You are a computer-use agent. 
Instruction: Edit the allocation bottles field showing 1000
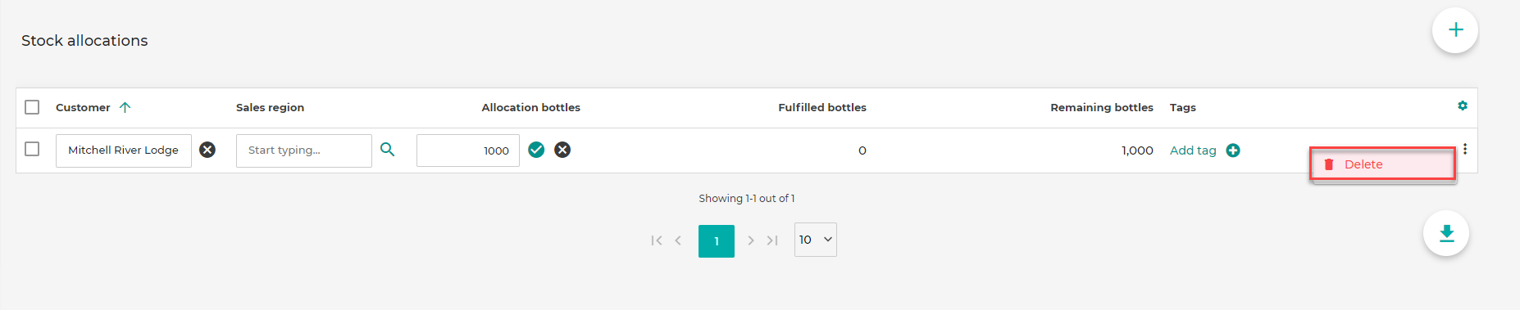[468, 151]
